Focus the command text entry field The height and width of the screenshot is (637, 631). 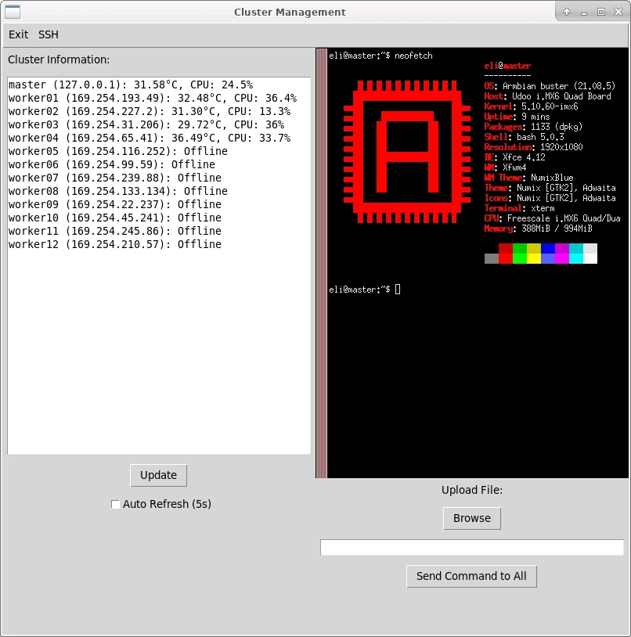click(x=471, y=547)
